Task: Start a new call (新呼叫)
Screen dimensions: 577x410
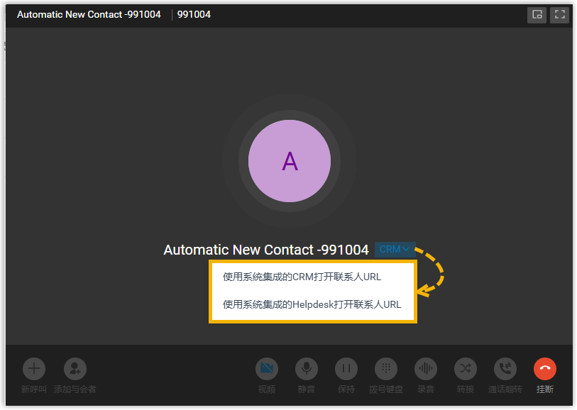Action: pos(34,369)
